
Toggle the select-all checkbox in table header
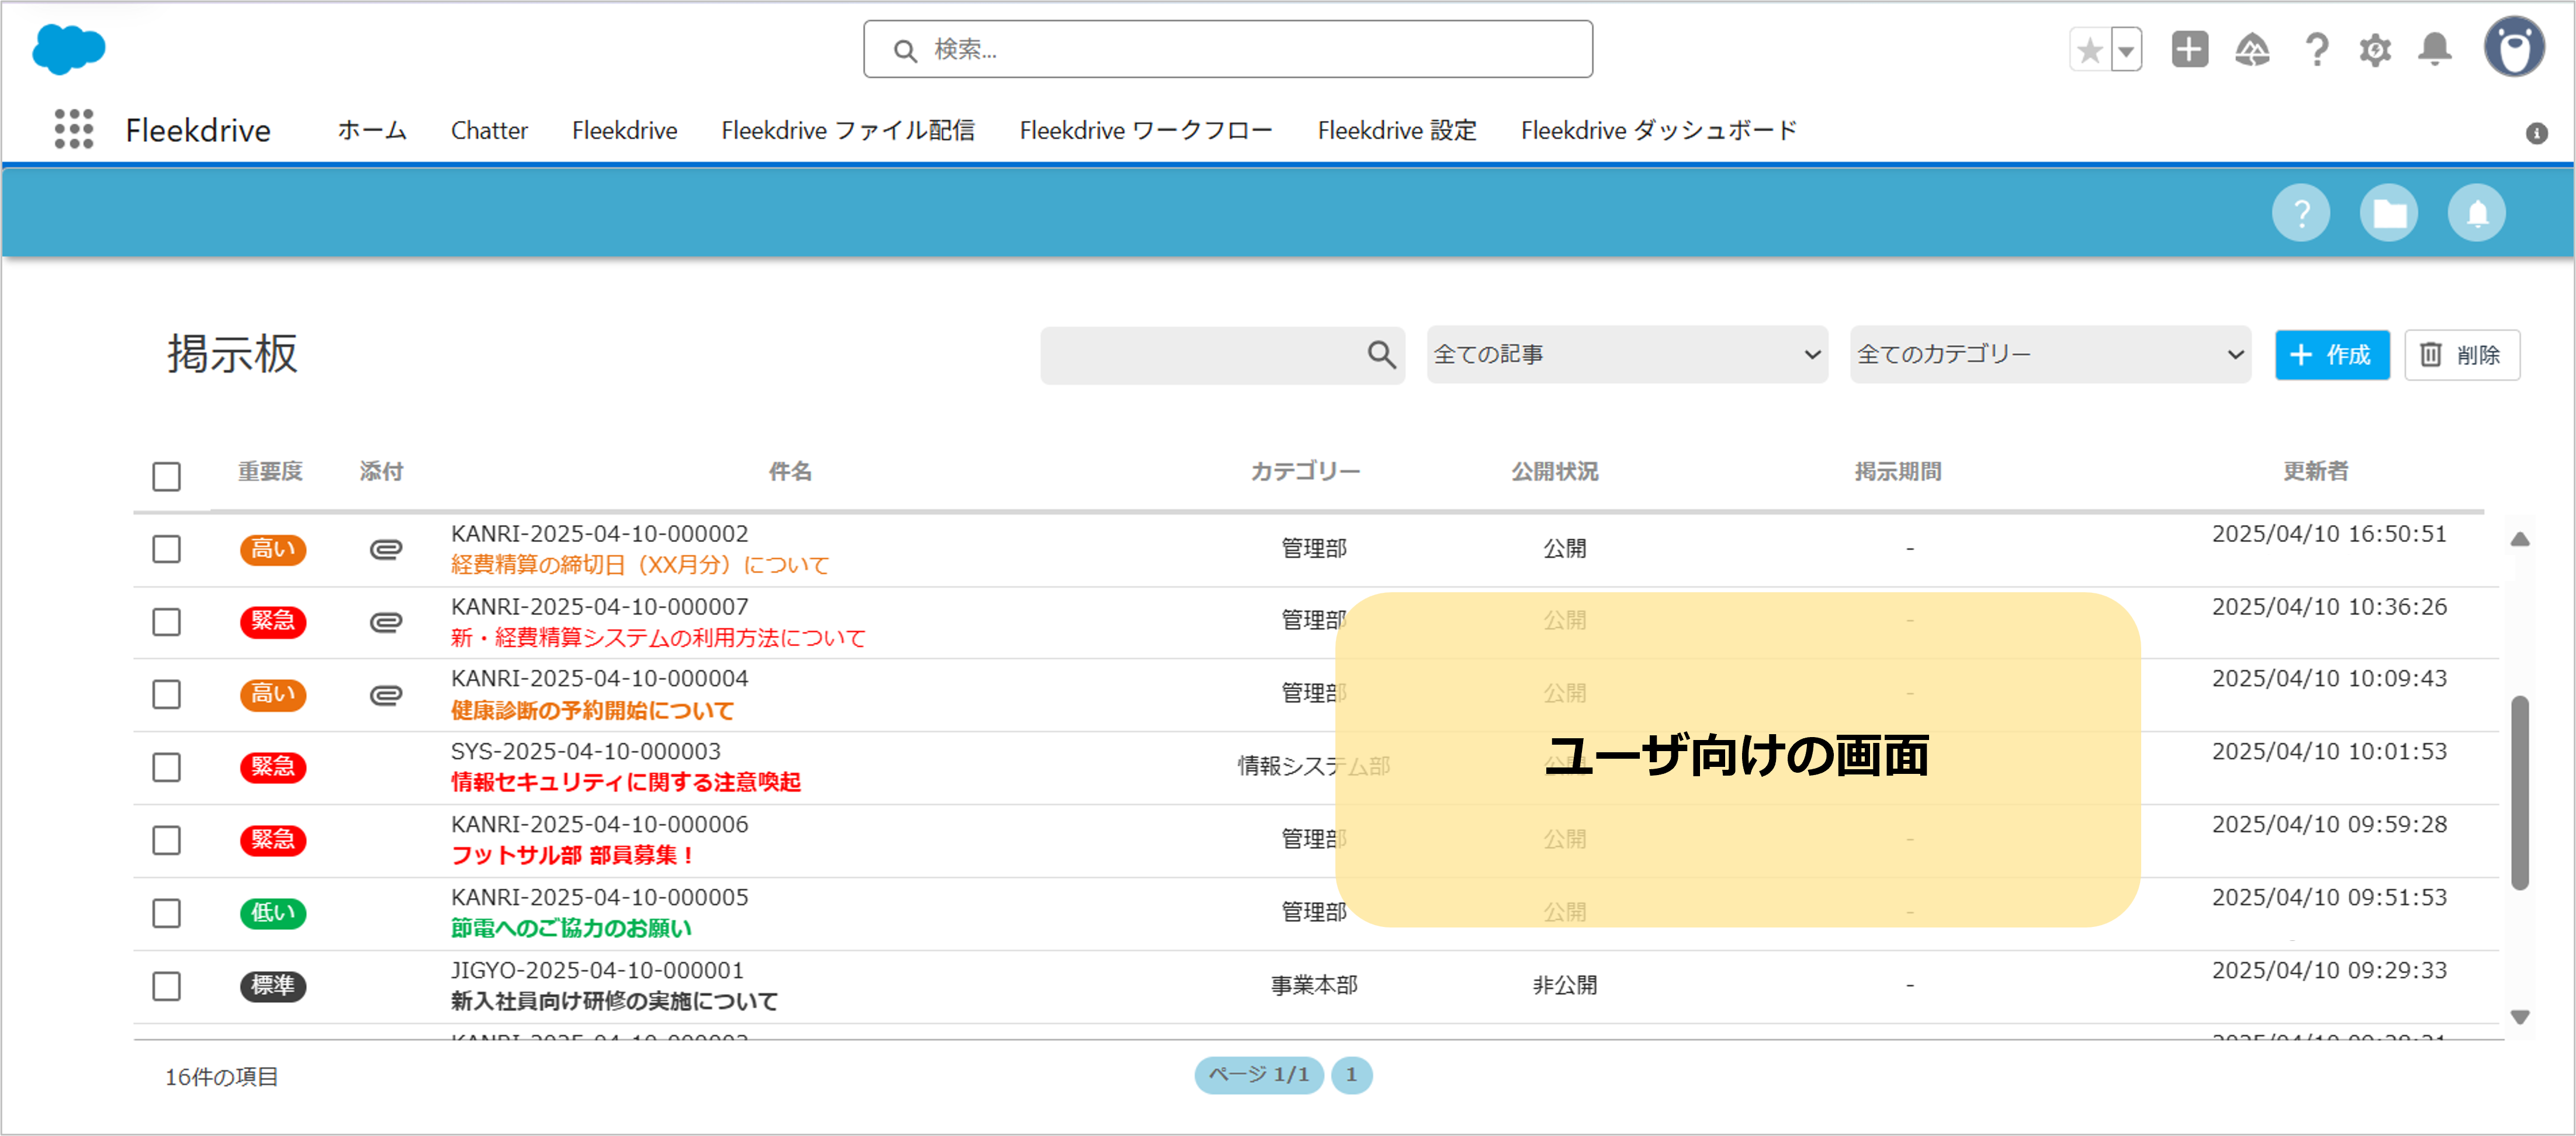pos(167,477)
